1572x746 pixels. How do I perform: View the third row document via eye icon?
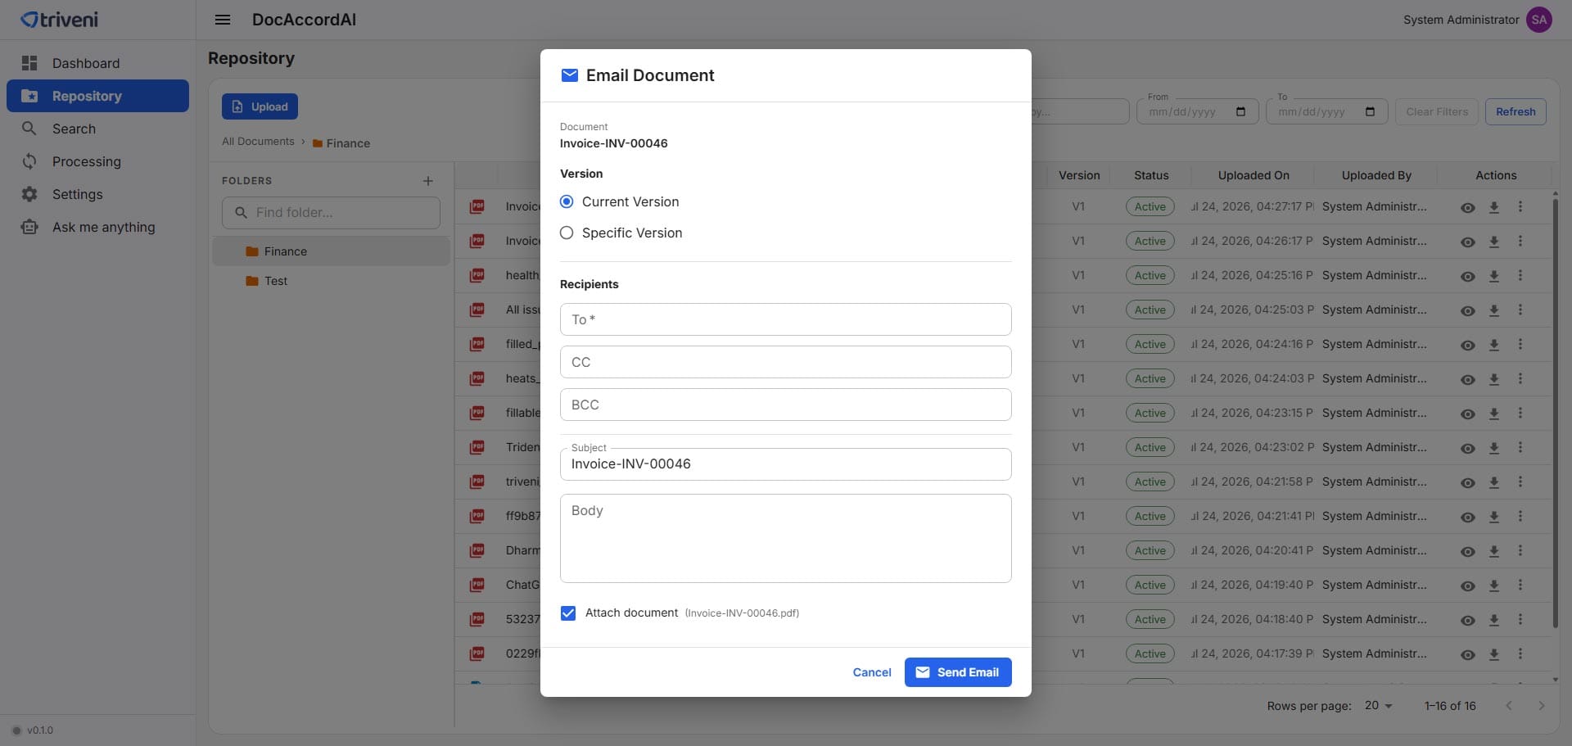pos(1468,276)
